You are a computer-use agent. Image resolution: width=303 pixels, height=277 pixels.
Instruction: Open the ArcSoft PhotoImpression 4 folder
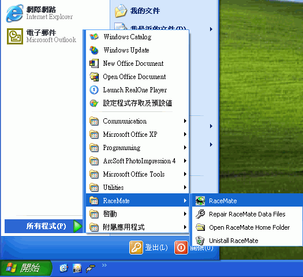[137, 161]
